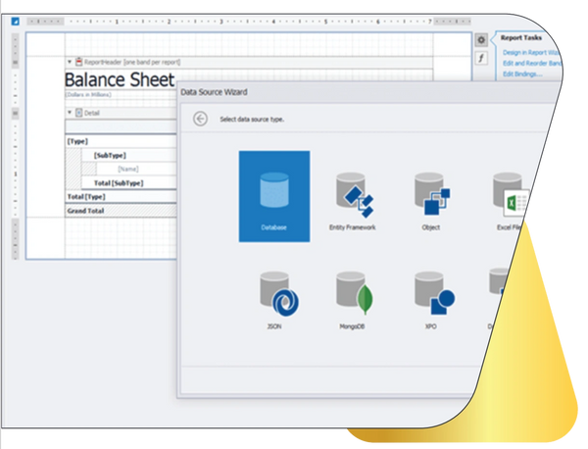Select the Balance Sheet title label
Image resolution: width=588 pixels, height=449 pixels.
coord(119,80)
